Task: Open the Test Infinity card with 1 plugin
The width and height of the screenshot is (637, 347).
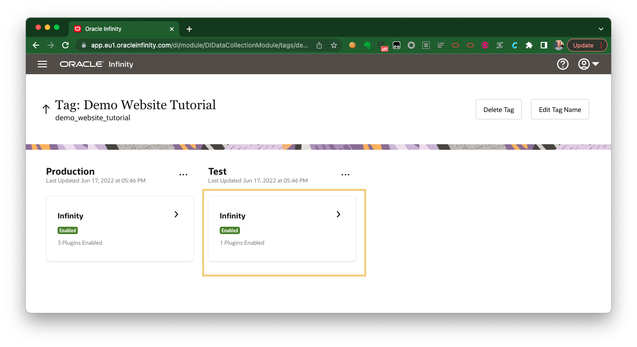Action: (282, 229)
